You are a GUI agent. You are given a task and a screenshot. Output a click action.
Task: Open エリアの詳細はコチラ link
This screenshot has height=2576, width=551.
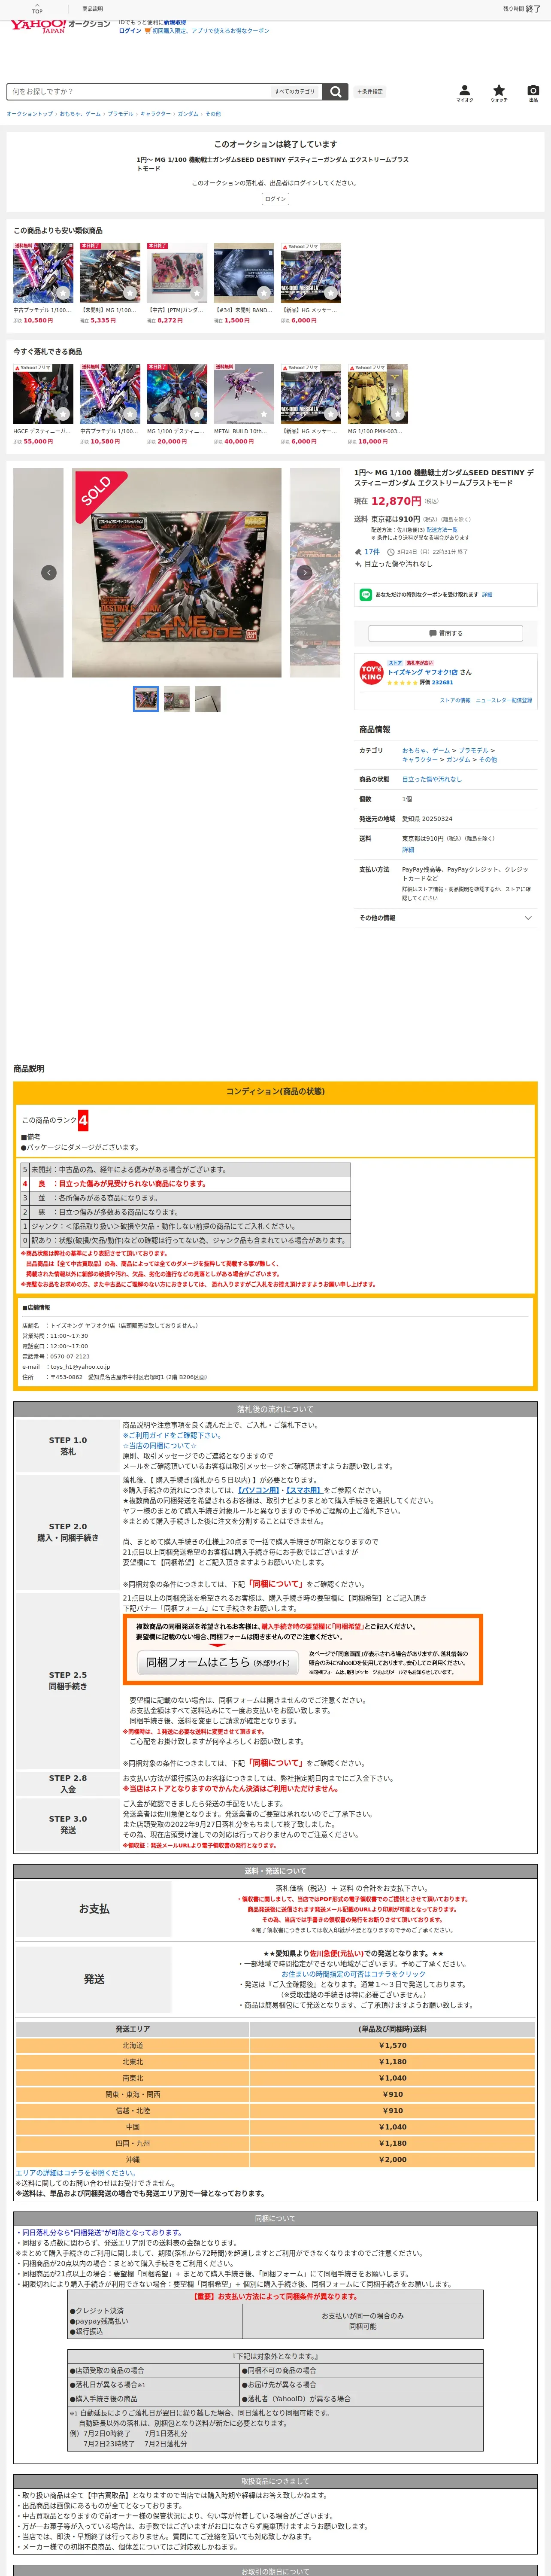click(75, 2173)
